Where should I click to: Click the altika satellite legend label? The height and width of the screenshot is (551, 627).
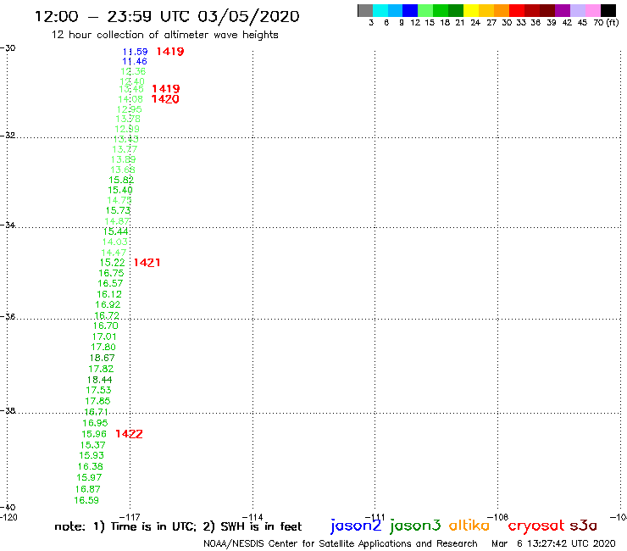[x=469, y=526]
